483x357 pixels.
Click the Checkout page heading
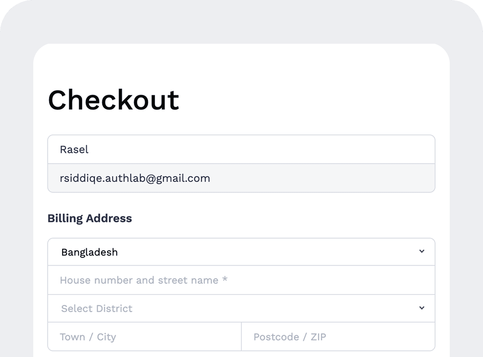(x=113, y=100)
